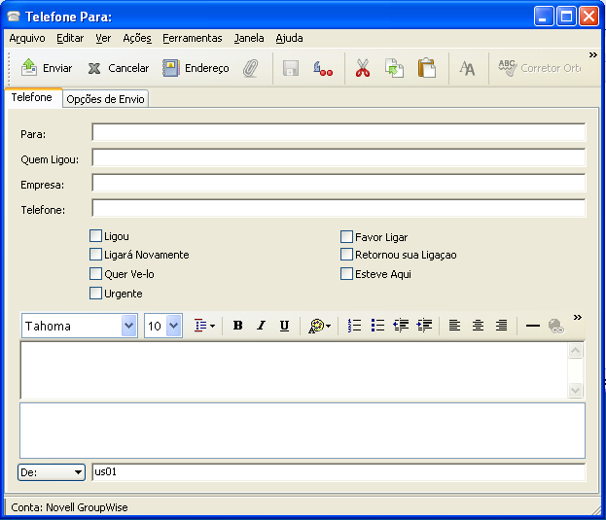
Task: Apply italic formatting
Action: 261,326
